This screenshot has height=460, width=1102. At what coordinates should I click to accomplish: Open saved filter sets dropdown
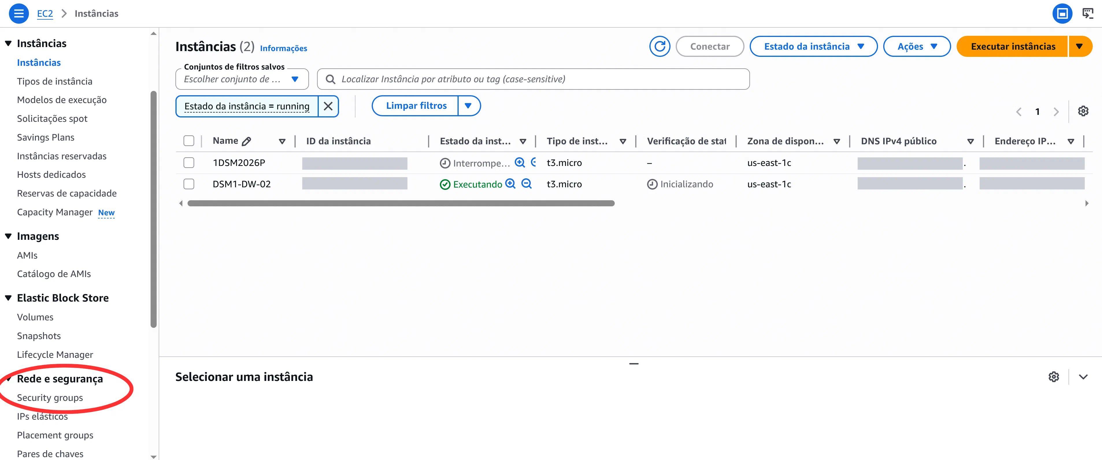pos(242,79)
